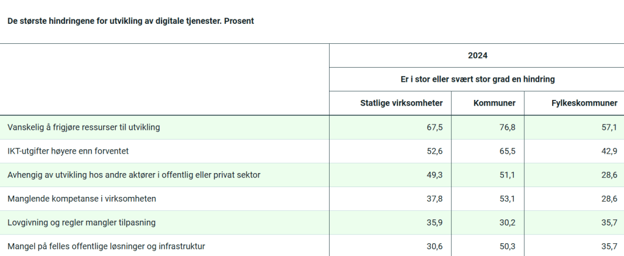
Task: Click row label 'Mangel på felles offentlige løsninger'
Action: [x=106, y=246]
